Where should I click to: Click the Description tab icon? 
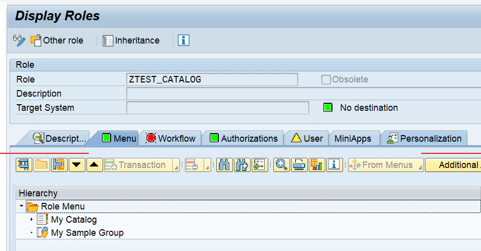tap(38, 138)
